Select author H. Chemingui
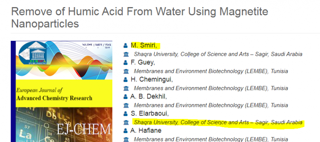The width and height of the screenshot is (320, 142). 152,80
